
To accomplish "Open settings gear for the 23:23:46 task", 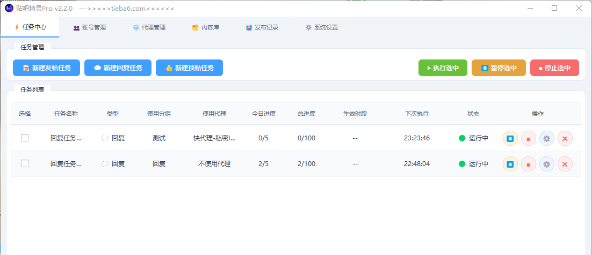I will point(547,138).
